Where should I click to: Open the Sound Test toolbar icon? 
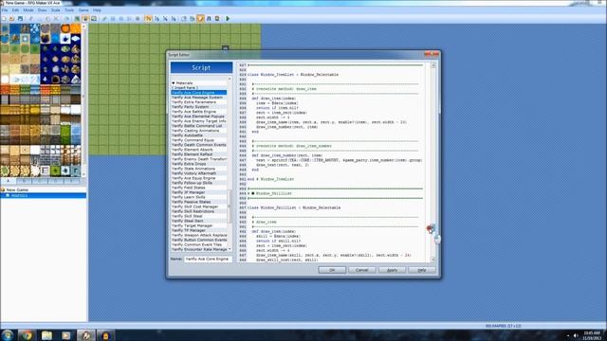tap(209, 19)
